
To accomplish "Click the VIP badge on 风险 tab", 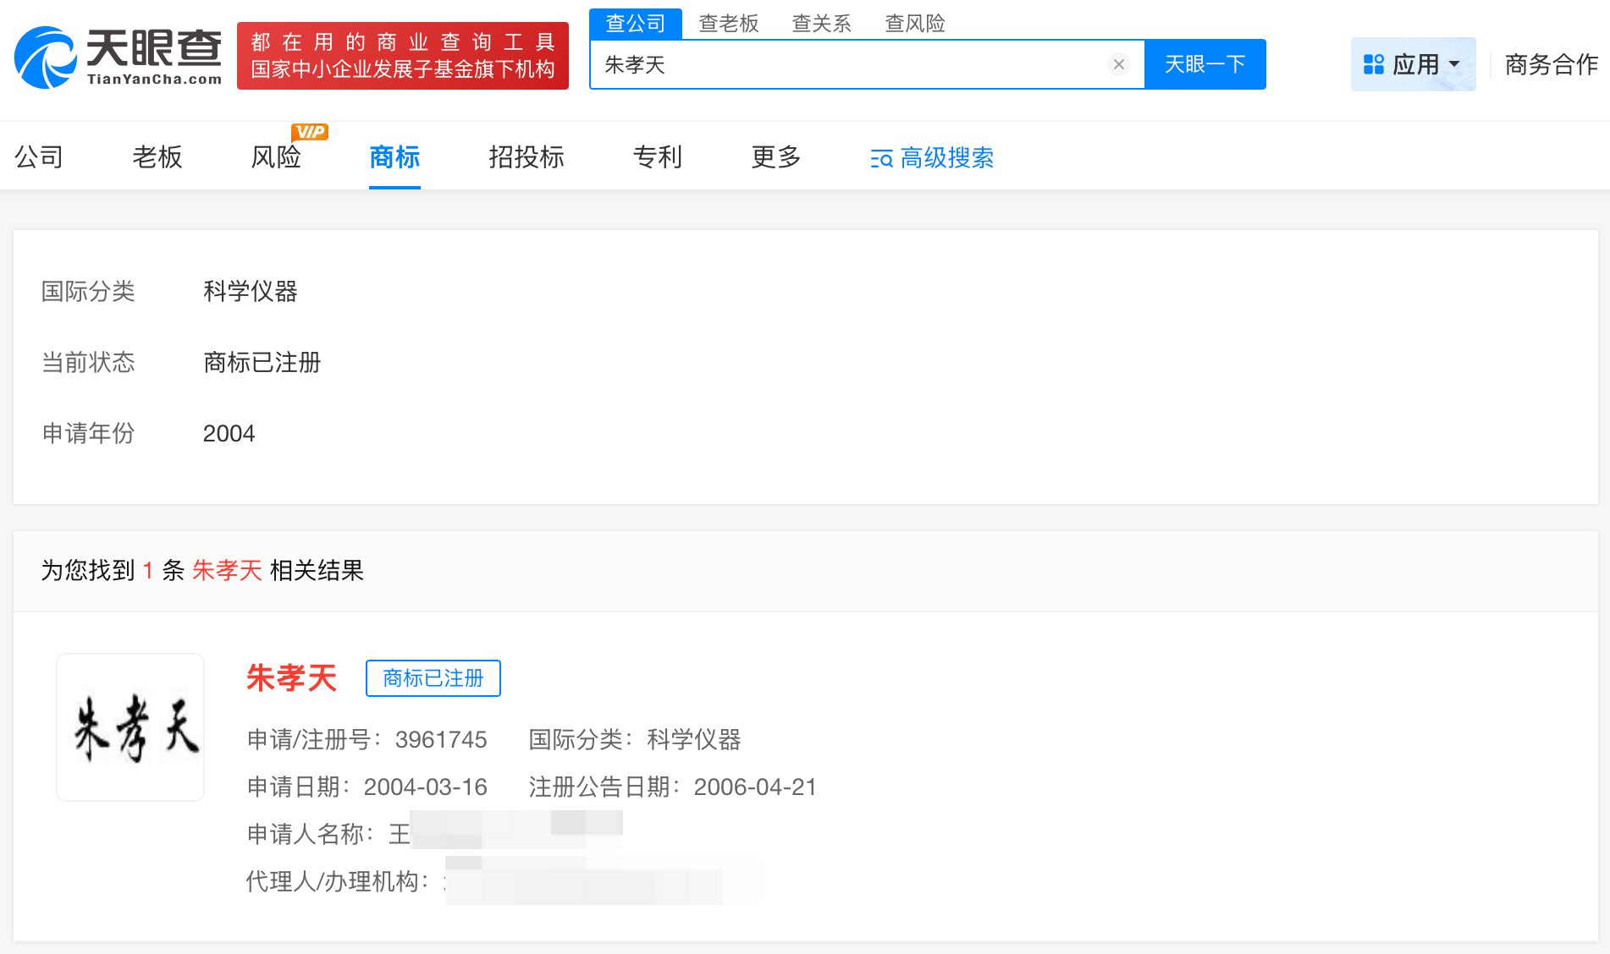I will (311, 132).
